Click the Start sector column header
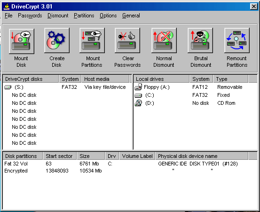This screenshot has height=212, width=260. click(x=60, y=156)
